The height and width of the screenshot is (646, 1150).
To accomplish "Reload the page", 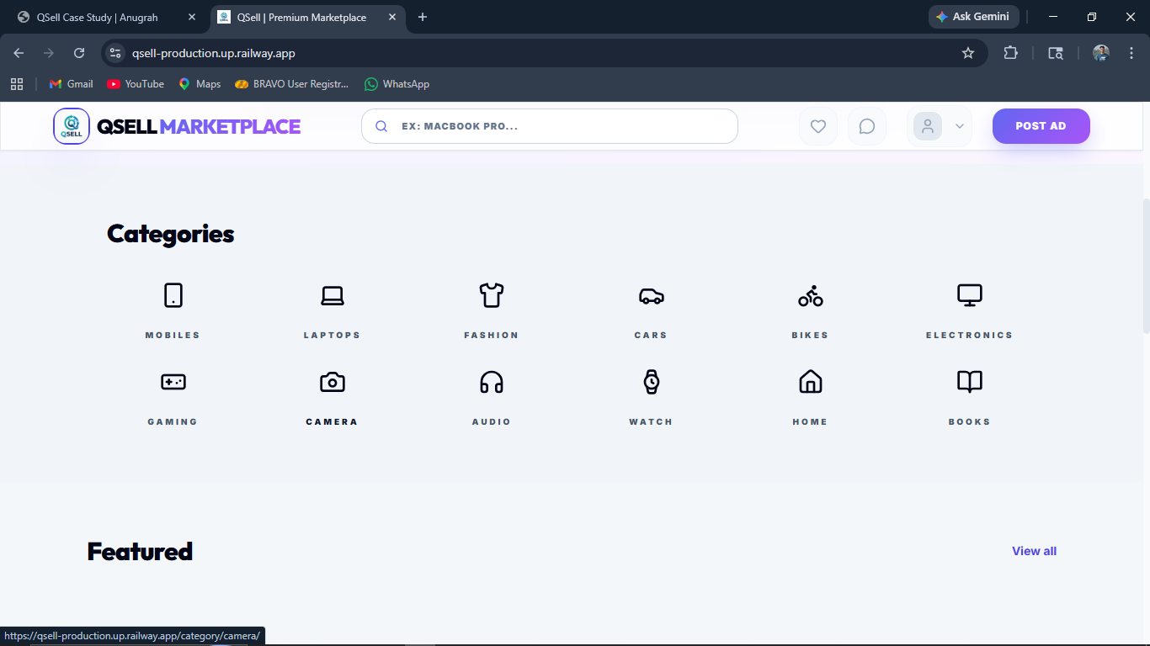I will tap(79, 53).
